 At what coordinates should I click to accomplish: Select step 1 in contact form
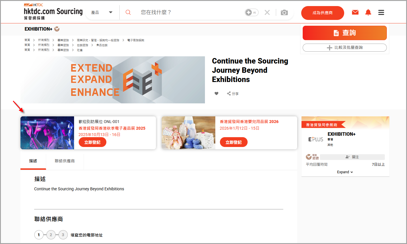(x=39, y=235)
